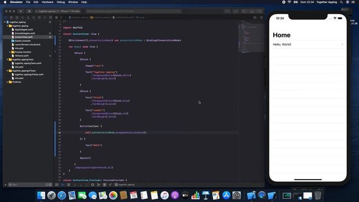The image size is (359, 202).
Task: Click the code minimap overview
Action: (x=251, y=36)
